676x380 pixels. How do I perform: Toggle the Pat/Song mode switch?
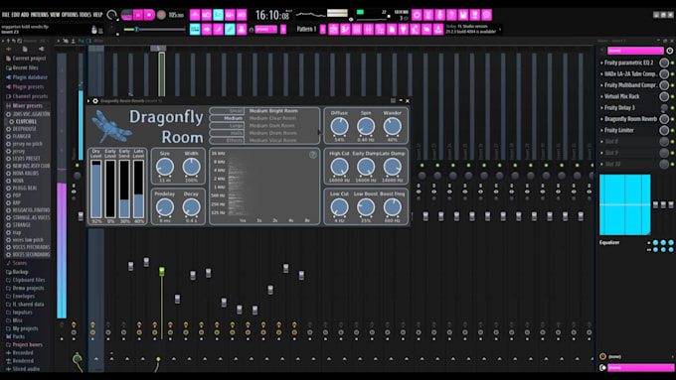127,15
